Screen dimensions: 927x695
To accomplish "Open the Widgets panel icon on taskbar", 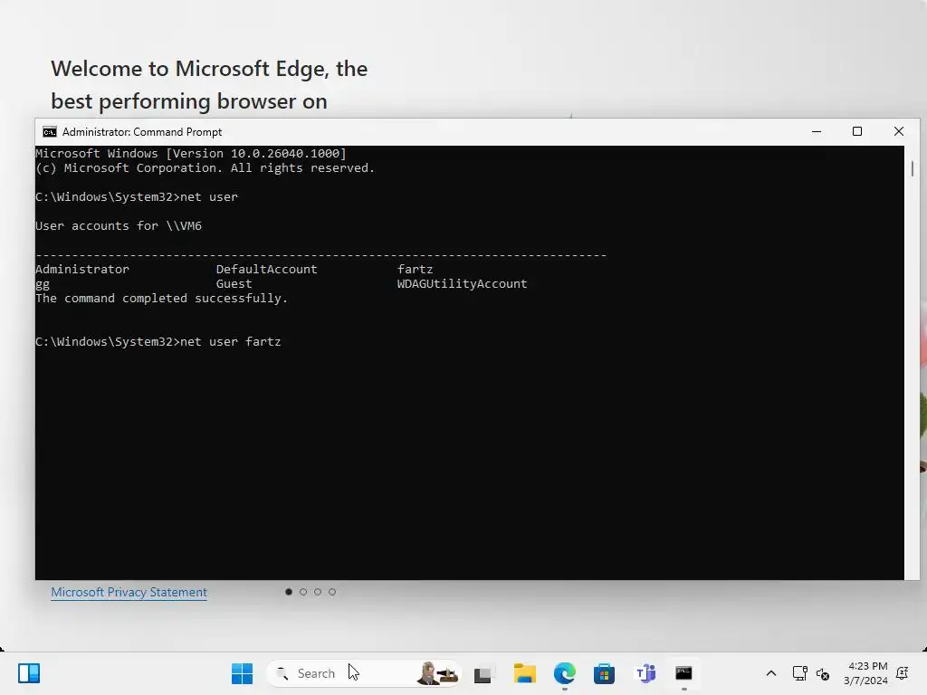I will click(28, 673).
